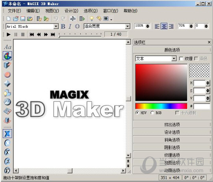Image resolution: width=213 pixels, height=182 pixels.
Task: Click the Redo arrow icon
Action: [63, 18]
